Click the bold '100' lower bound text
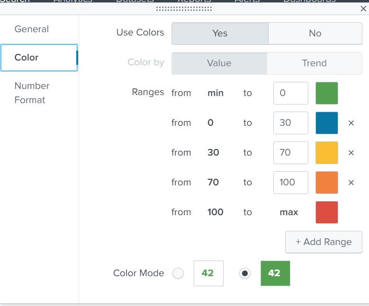Screen dimensions: 369x306 (x=216, y=212)
